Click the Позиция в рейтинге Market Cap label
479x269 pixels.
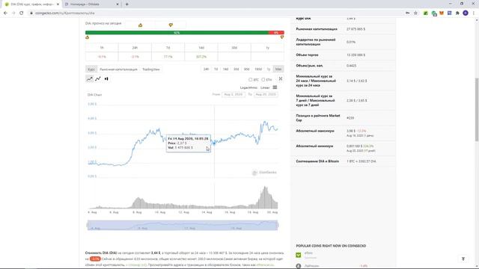[x=318, y=118]
